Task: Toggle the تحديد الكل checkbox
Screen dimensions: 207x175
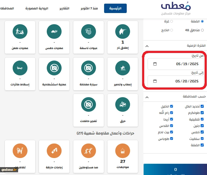Action: (x=202, y=107)
